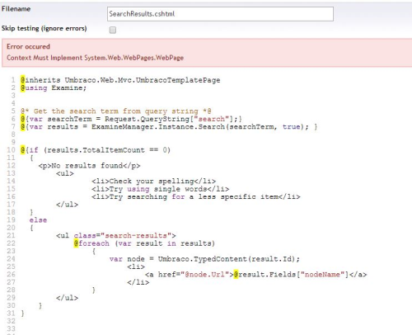Click the highlighted @ before result.Fields
Screen dimensions: 412x335
236,275
